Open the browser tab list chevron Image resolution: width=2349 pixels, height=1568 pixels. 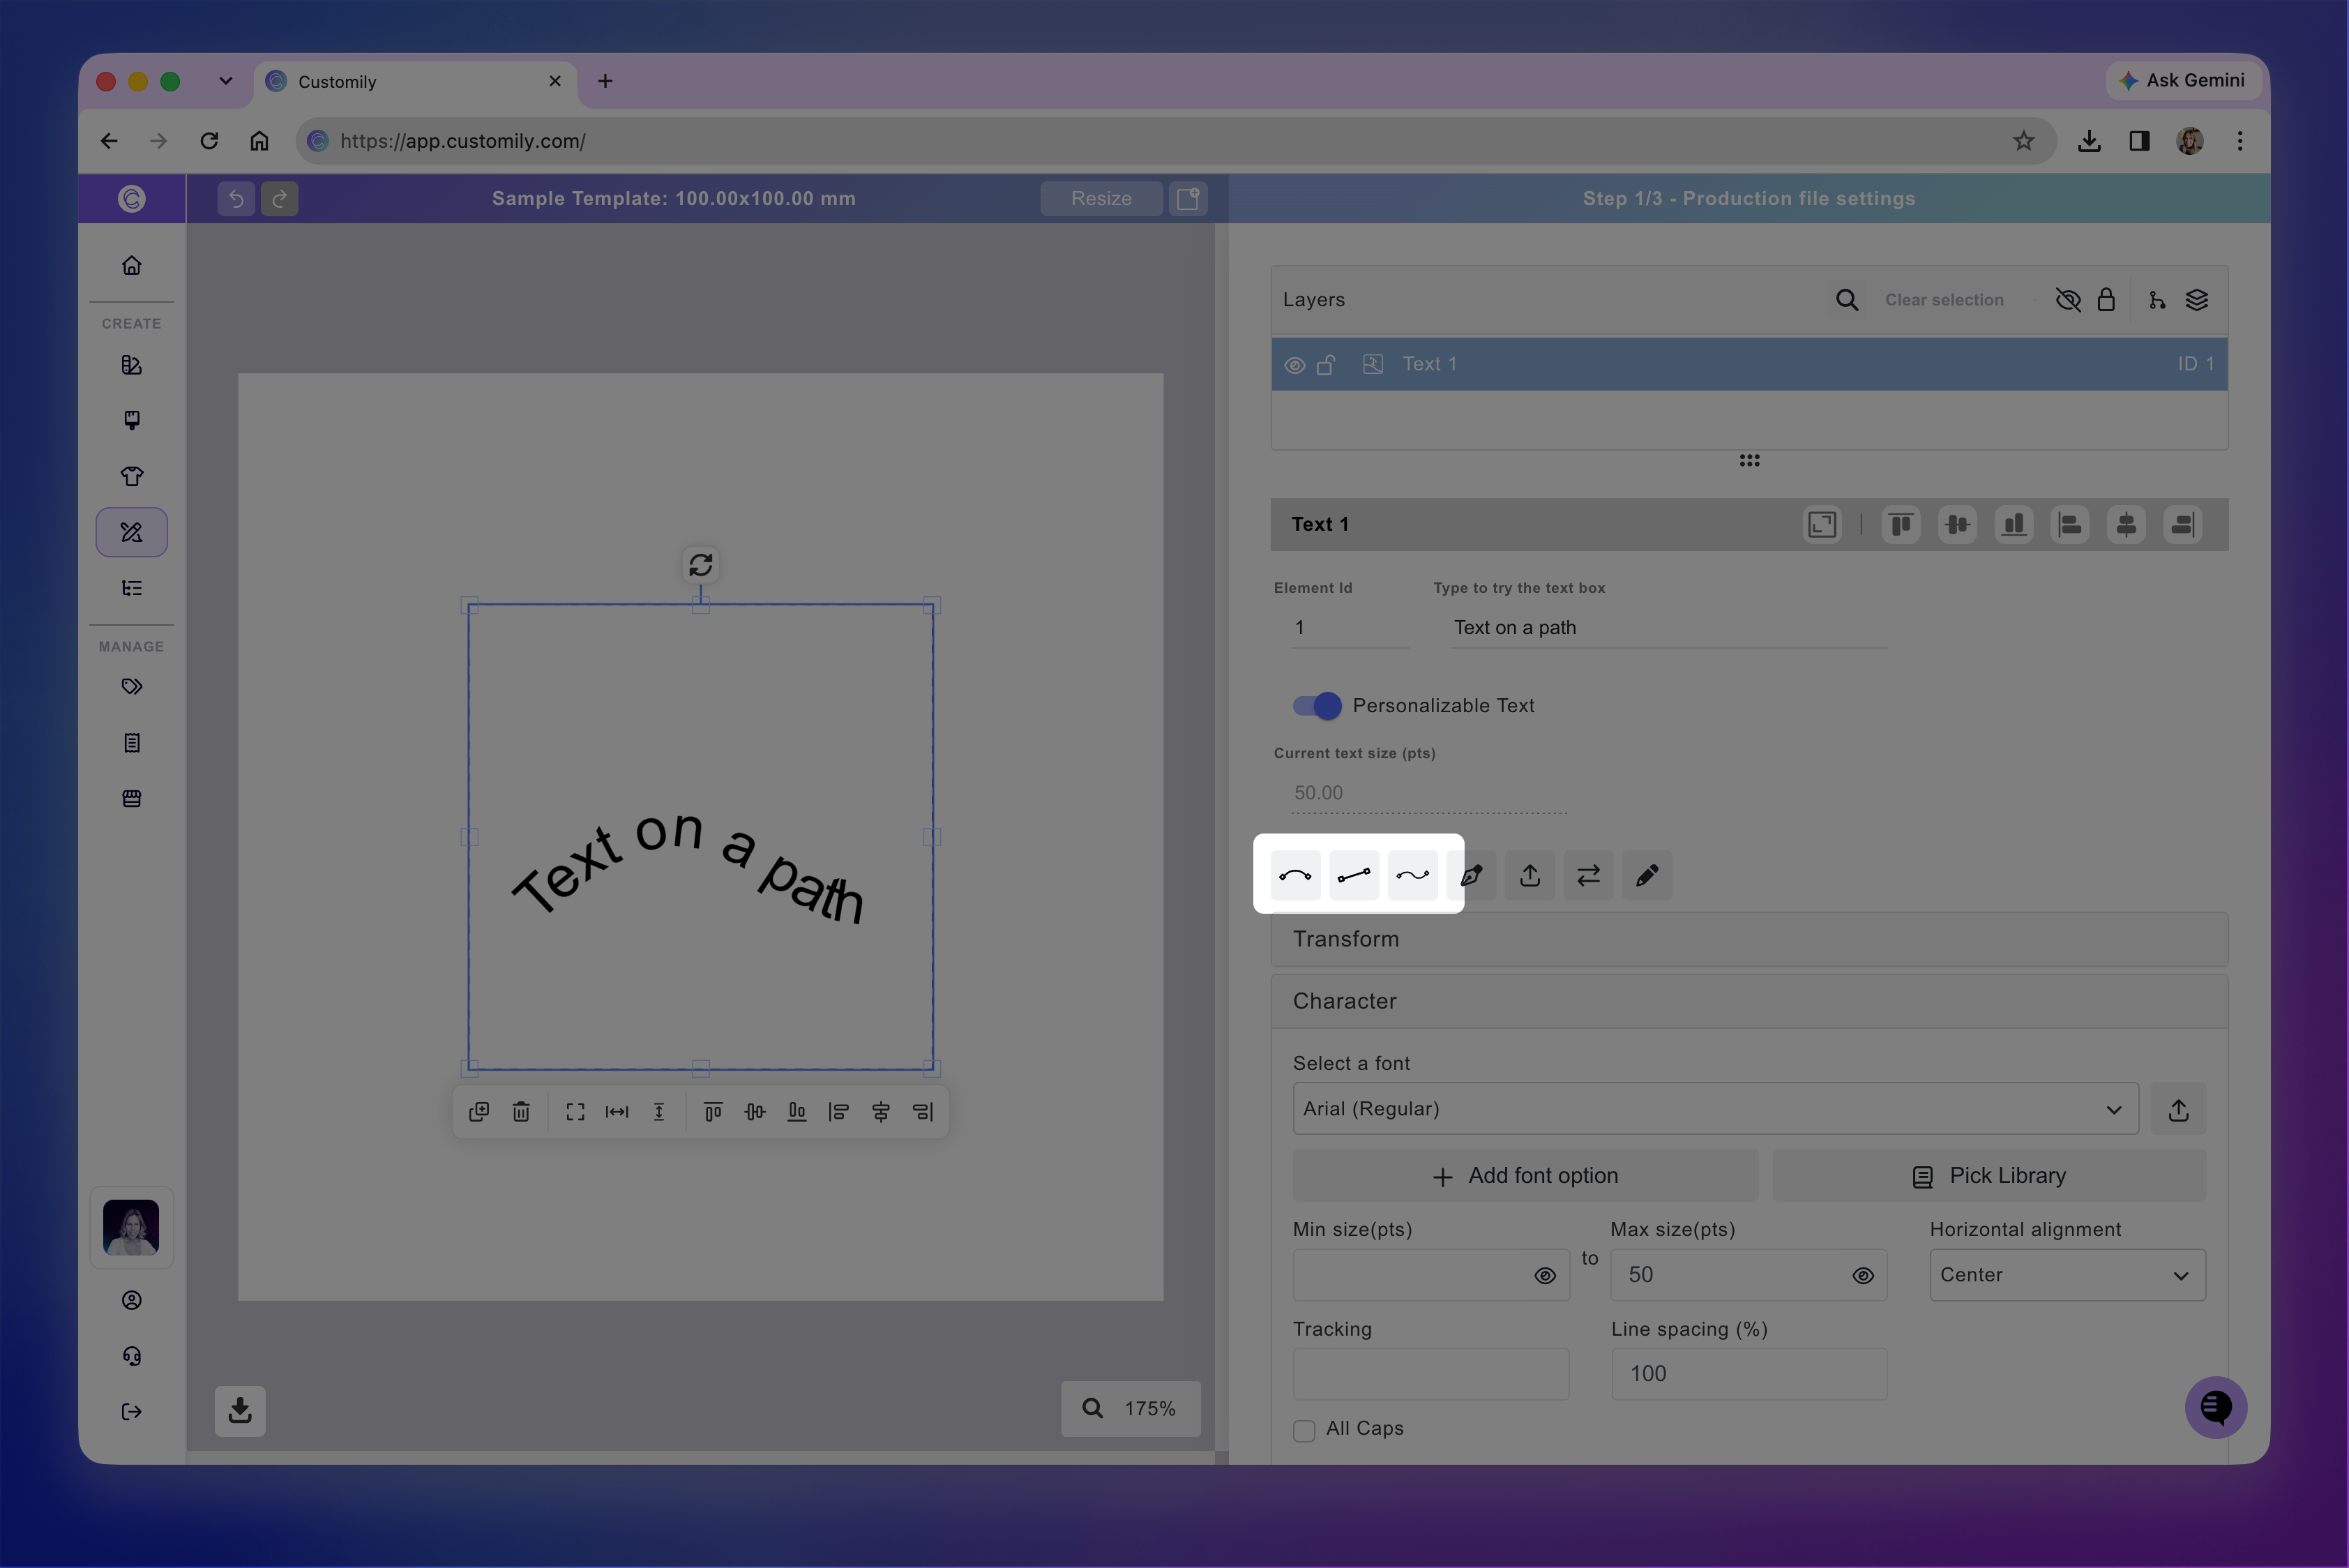[x=225, y=81]
